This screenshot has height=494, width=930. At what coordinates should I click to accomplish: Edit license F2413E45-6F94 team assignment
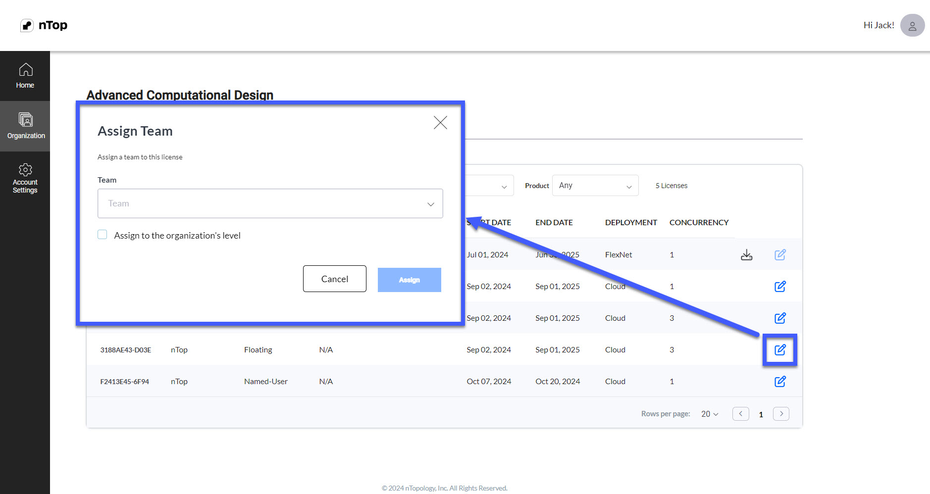pos(780,382)
